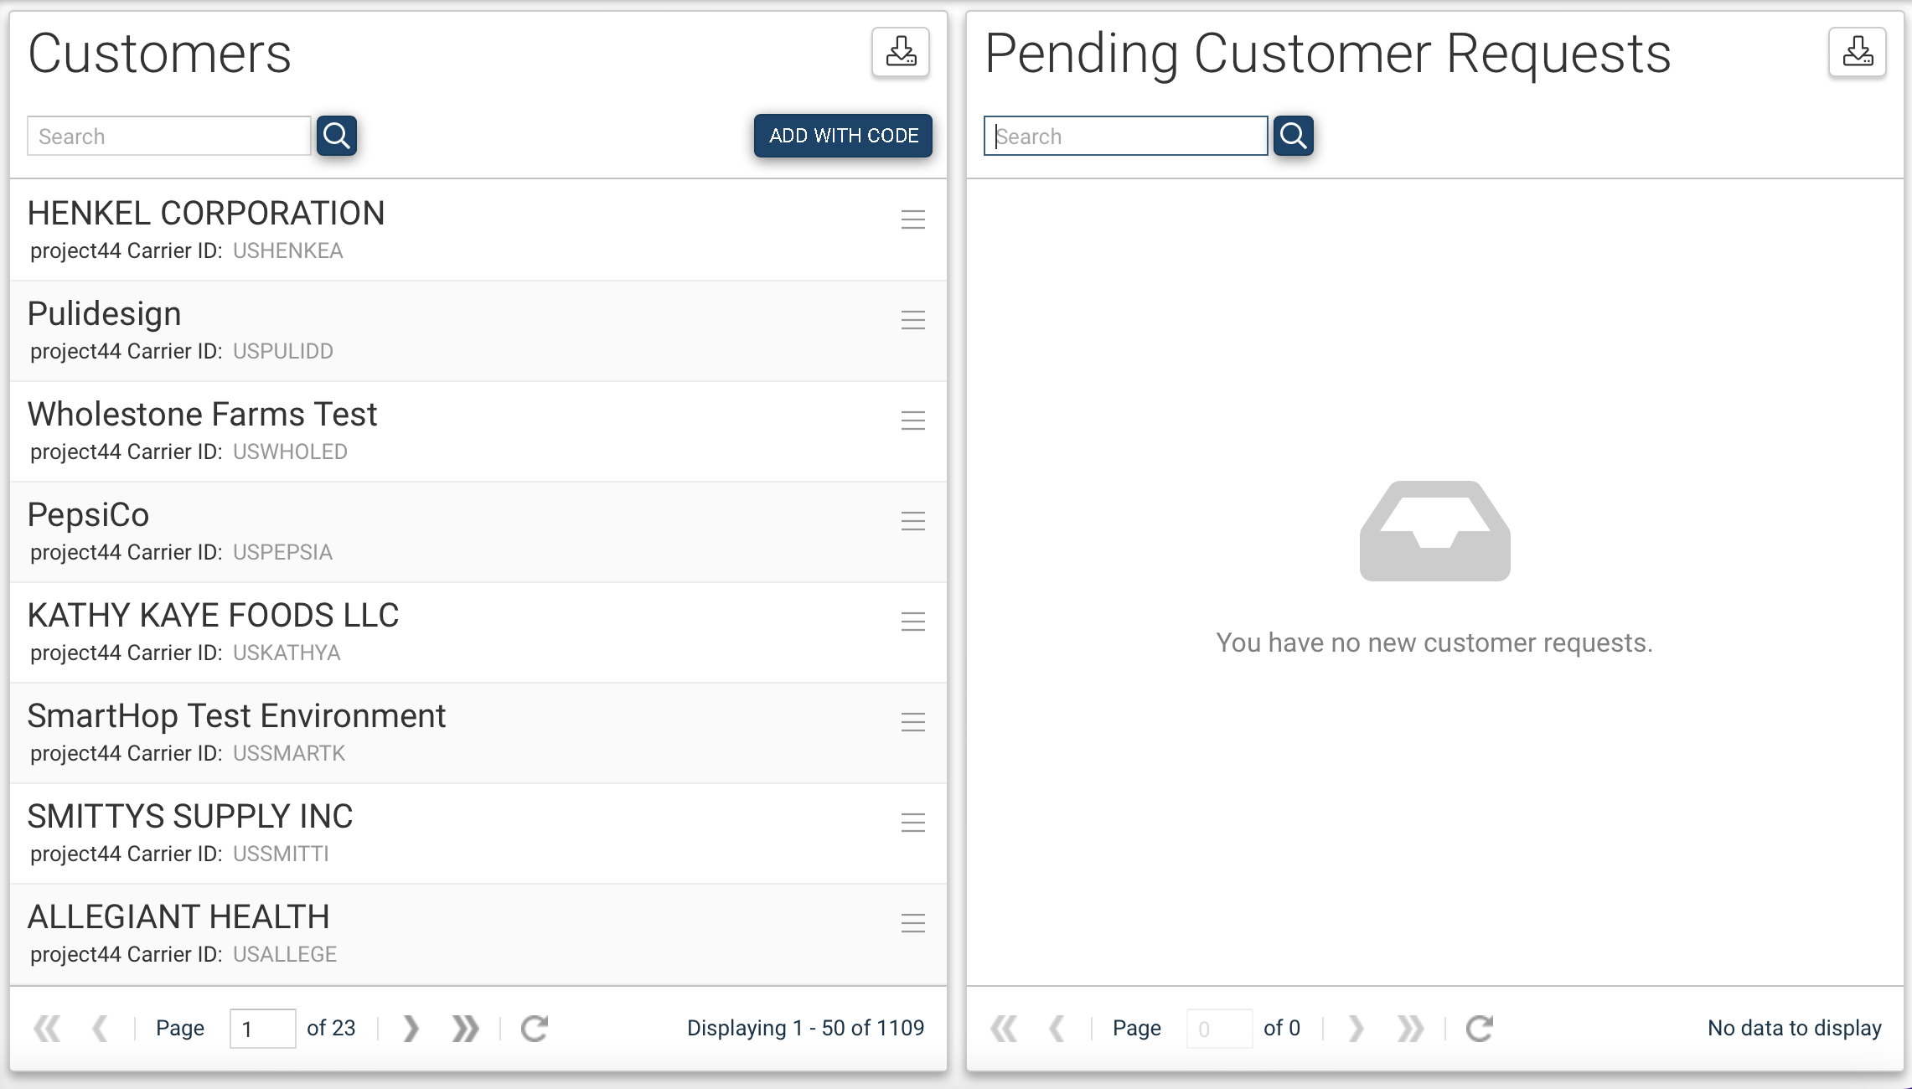This screenshot has height=1089, width=1912.
Task: Click the carrier ID USWHOLED
Action: click(x=290, y=452)
